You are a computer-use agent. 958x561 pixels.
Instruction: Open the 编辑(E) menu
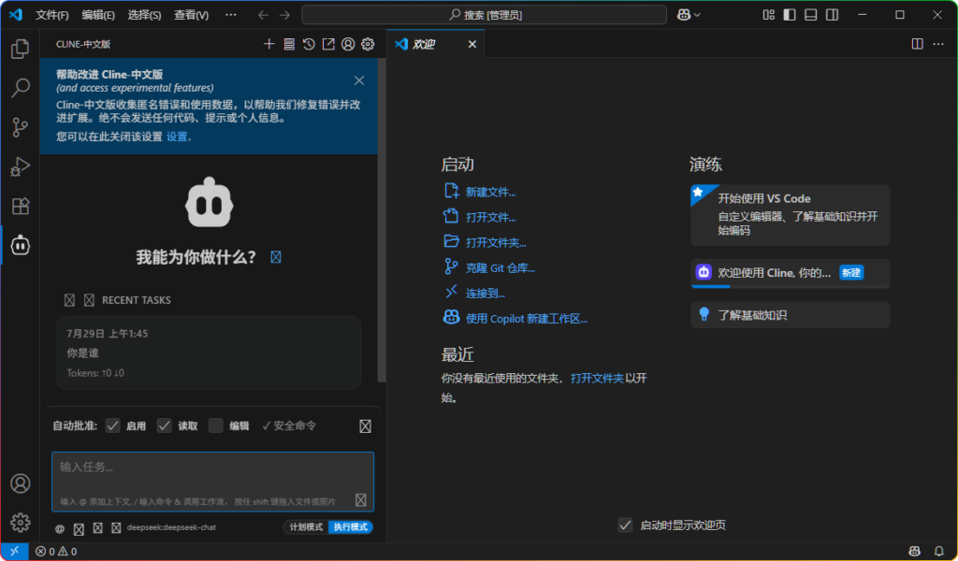98,15
